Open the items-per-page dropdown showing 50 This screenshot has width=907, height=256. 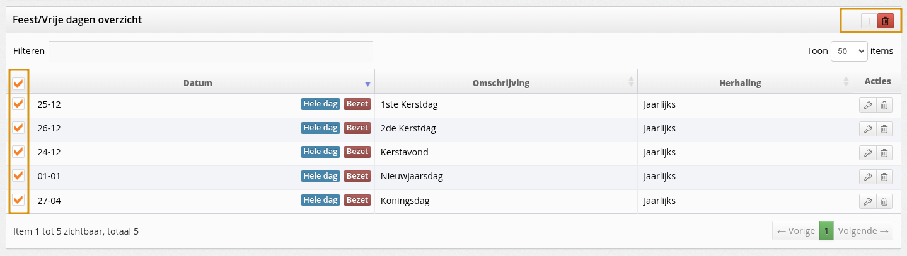tap(849, 52)
